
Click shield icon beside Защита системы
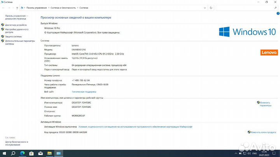pyautogui.click(x=2, y=36)
